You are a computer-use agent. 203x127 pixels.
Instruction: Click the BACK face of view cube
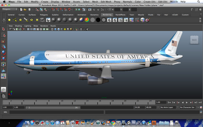pyautogui.click(x=194, y=40)
